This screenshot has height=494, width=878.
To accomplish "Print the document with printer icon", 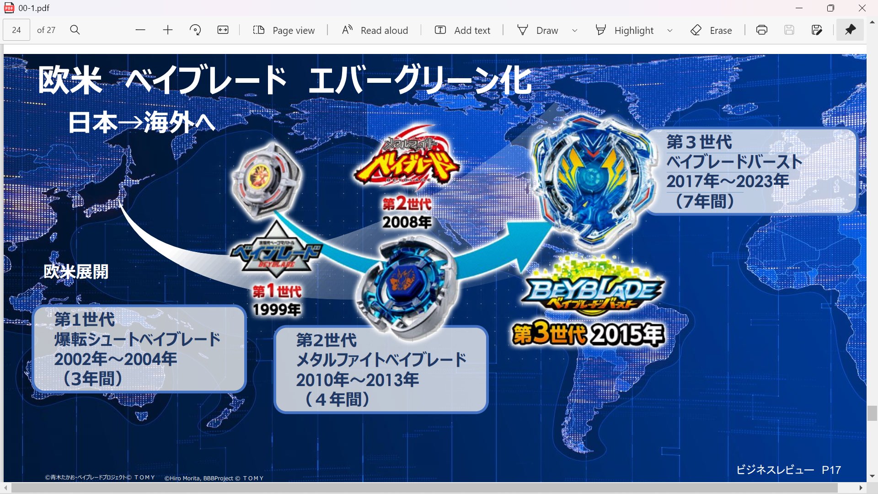I will (761, 30).
